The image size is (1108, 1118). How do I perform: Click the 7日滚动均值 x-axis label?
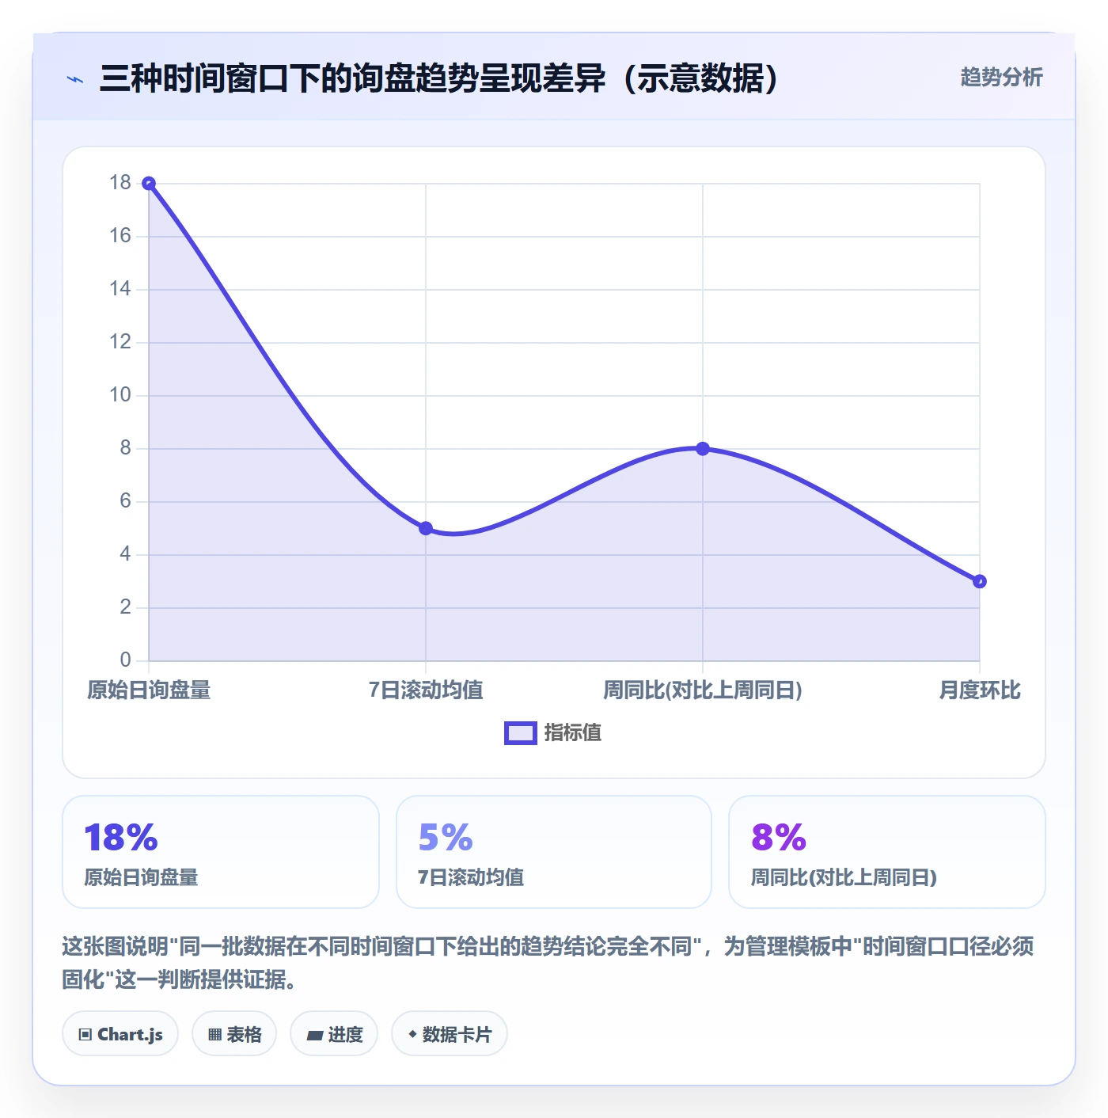pos(426,690)
